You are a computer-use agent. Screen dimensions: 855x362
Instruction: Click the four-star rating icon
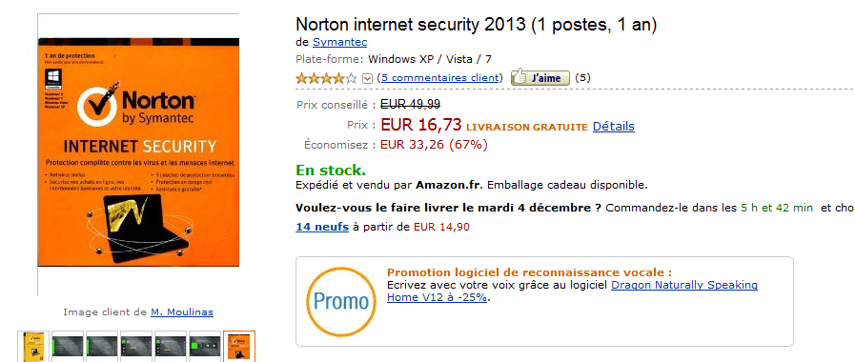326,78
